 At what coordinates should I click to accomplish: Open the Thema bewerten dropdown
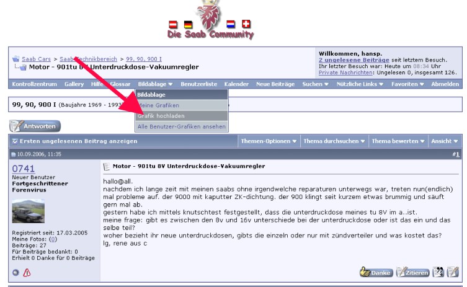pyautogui.click(x=398, y=141)
